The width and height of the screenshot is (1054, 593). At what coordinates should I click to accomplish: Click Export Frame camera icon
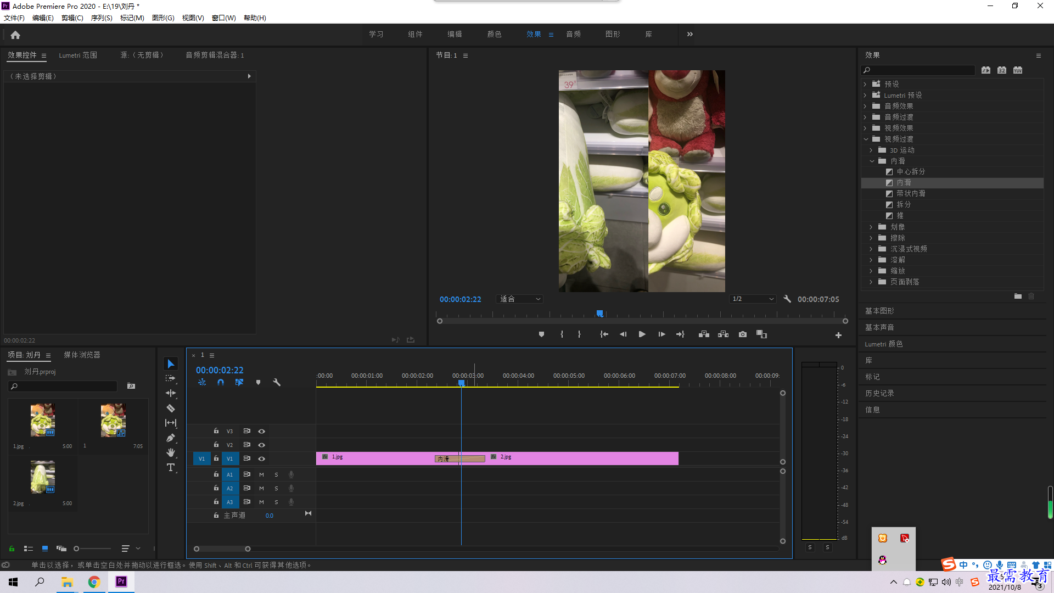(743, 334)
